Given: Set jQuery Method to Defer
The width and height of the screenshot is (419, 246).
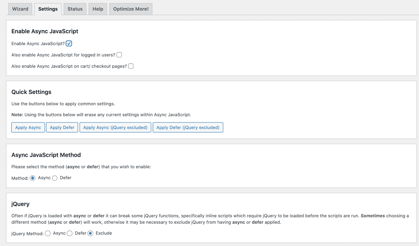Looking at the screenshot, I should (70, 233).
